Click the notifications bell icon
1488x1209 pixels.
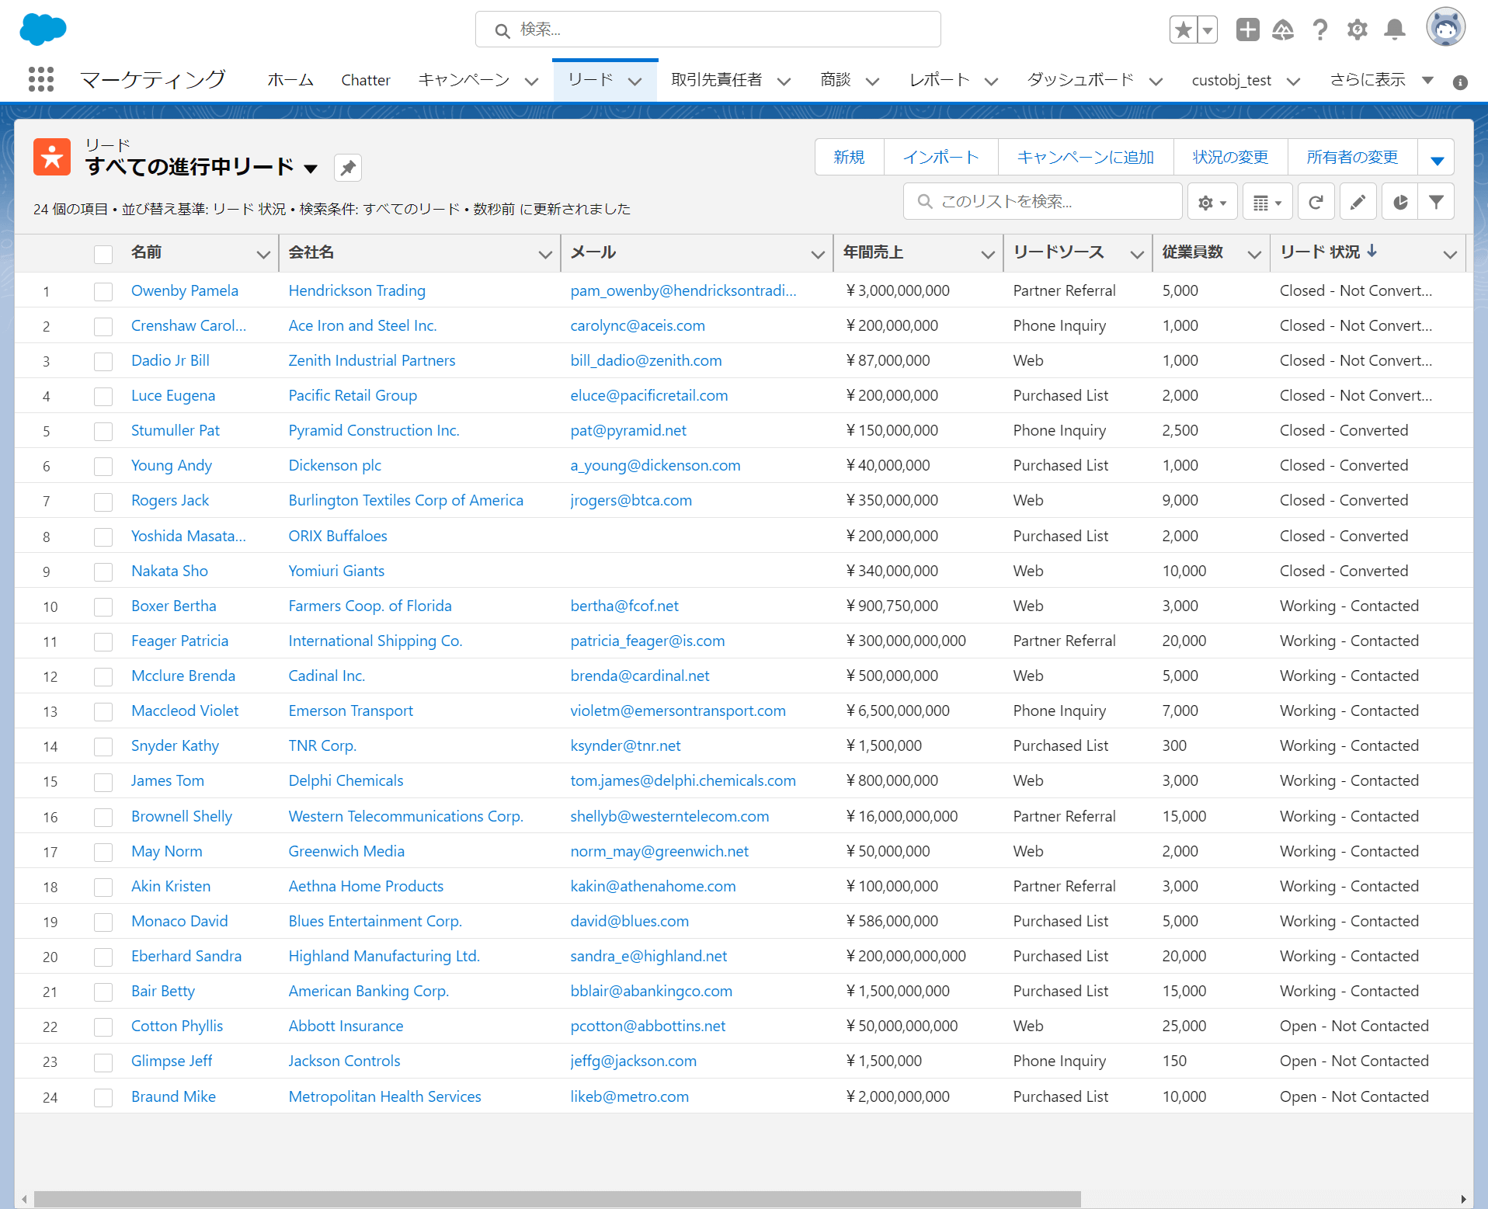(1395, 30)
